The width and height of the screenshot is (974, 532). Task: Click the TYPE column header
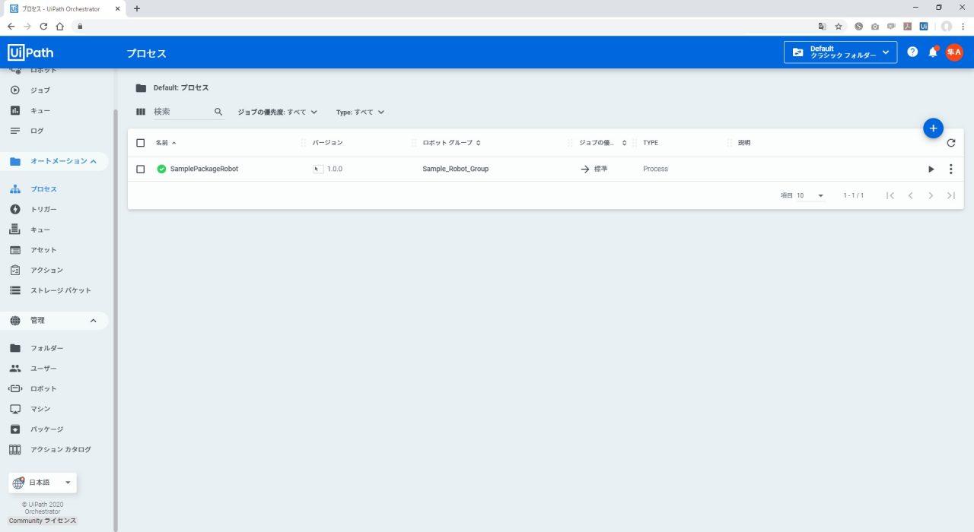pos(651,143)
